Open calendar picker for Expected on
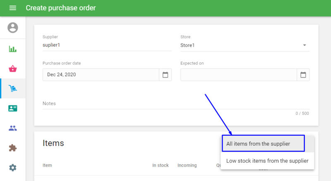This screenshot has height=181, width=331. coord(303,75)
